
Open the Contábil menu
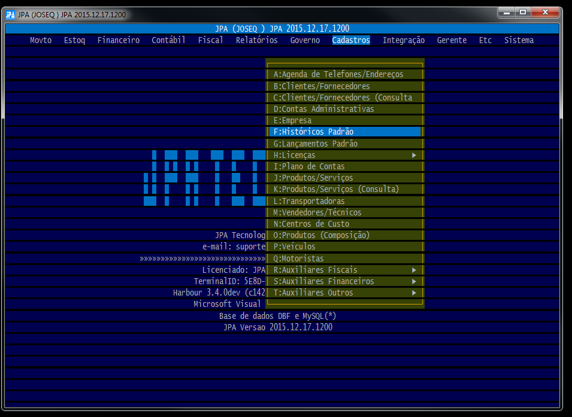168,40
